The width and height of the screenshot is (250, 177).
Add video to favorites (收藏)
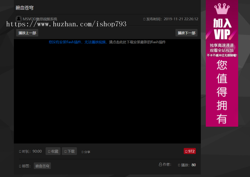pos(53,151)
